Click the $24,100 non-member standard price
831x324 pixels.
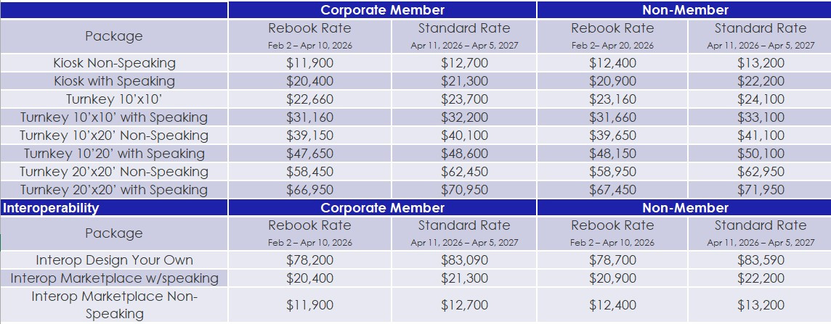pyautogui.click(x=761, y=99)
